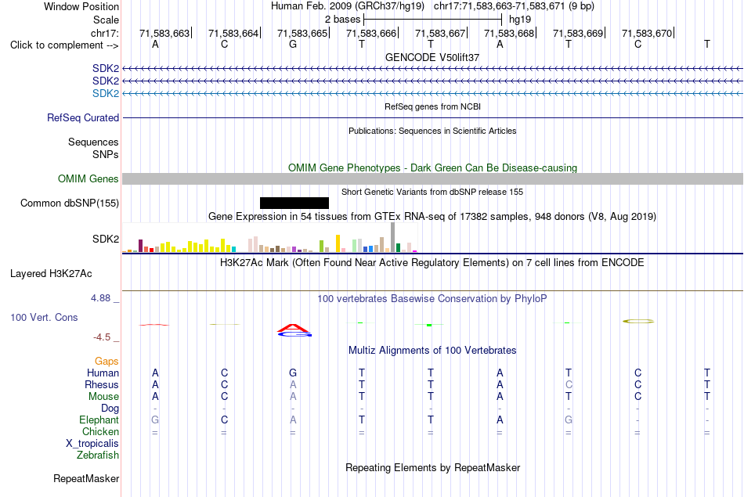This screenshot has width=744, height=497.
Task: Click the 4.88 PhyloP maximum value
Action: pos(100,298)
